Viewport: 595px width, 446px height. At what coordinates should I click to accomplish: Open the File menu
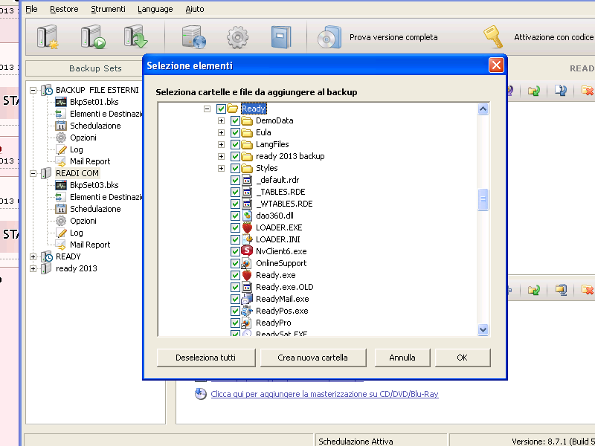(31, 9)
